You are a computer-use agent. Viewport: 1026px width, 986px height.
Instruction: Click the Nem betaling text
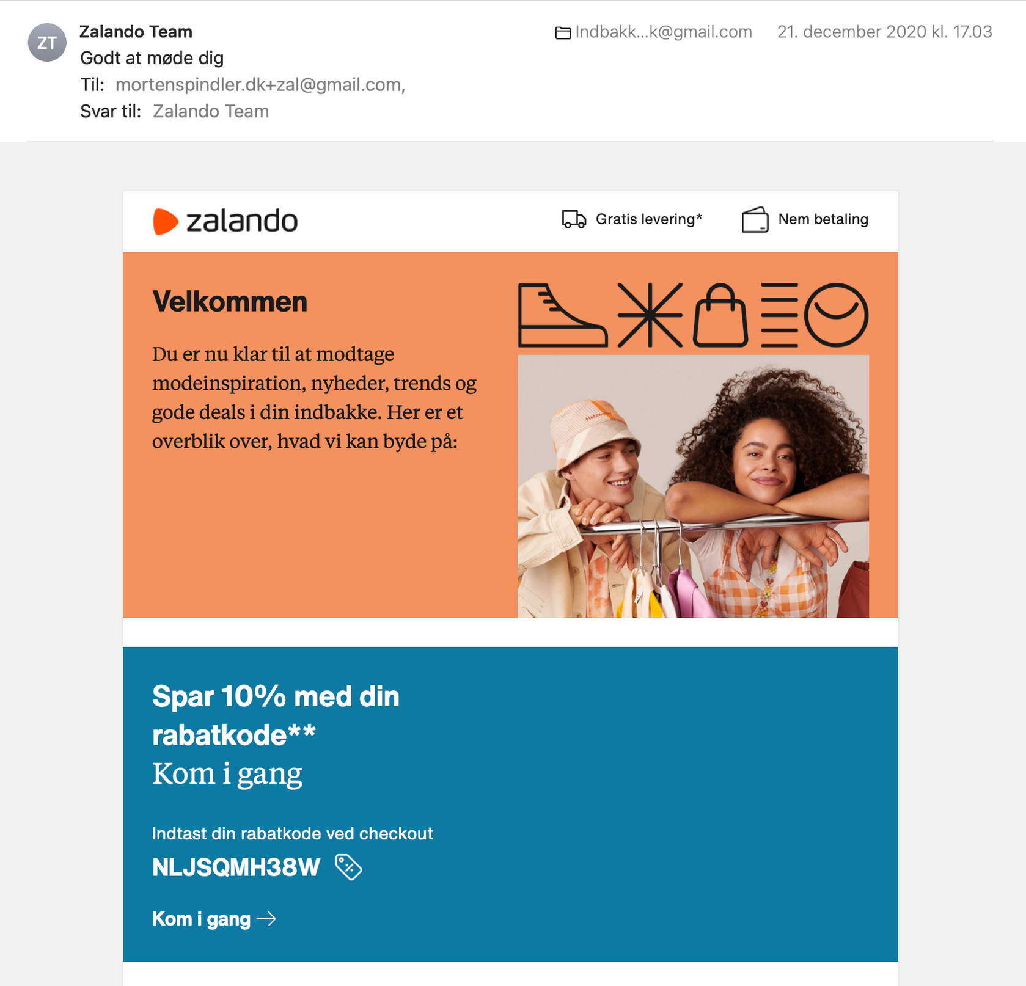823,219
